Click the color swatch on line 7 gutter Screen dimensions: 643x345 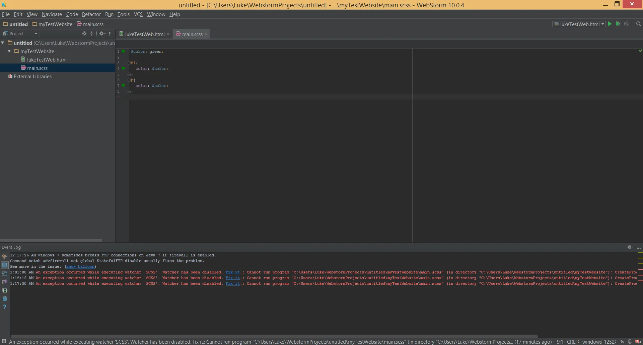coord(124,85)
